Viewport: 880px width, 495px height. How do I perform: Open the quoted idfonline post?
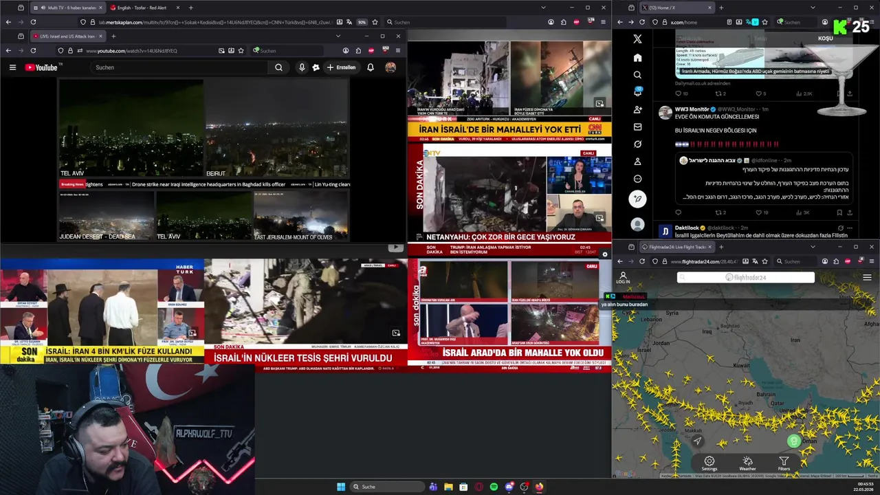[x=763, y=177]
